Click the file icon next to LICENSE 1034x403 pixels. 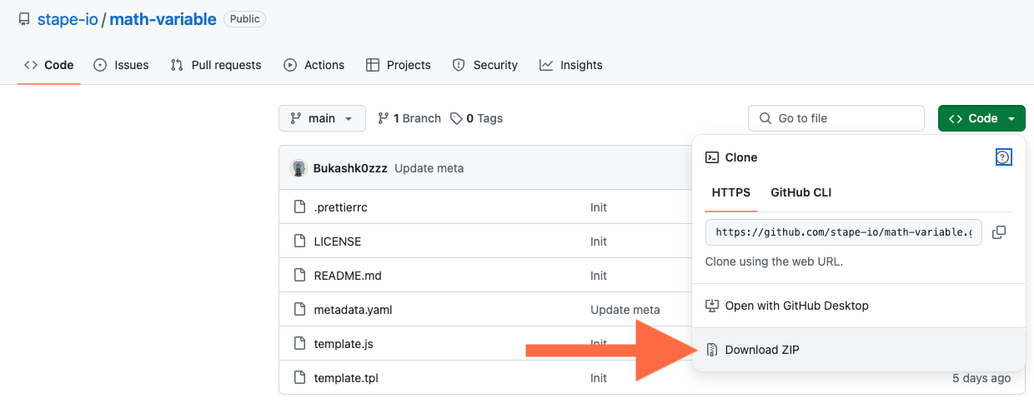(300, 241)
